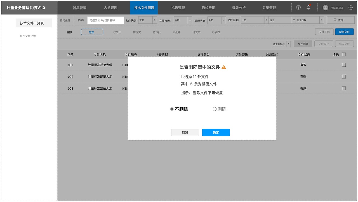Click the 新增文件 button
The height and width of the screenshot is (202, 358).
click(x=344, y=32)
